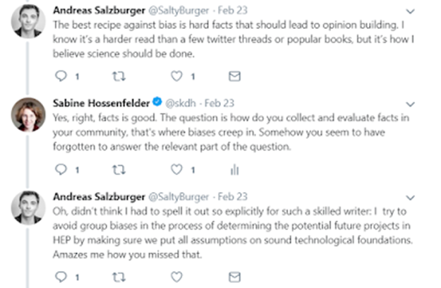Open the Feb 23 timestamp on Sabine's tweet
This screenshot has height=288, width=441.
[x=219, y=103]
